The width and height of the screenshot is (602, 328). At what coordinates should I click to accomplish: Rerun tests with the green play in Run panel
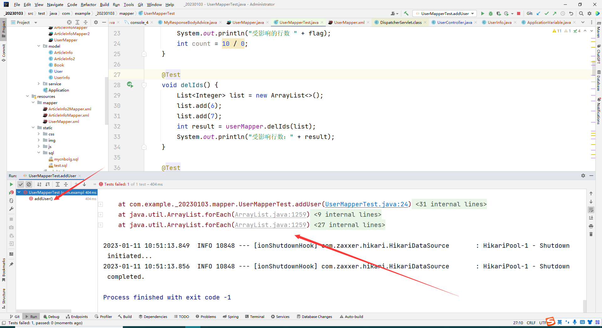11,184
